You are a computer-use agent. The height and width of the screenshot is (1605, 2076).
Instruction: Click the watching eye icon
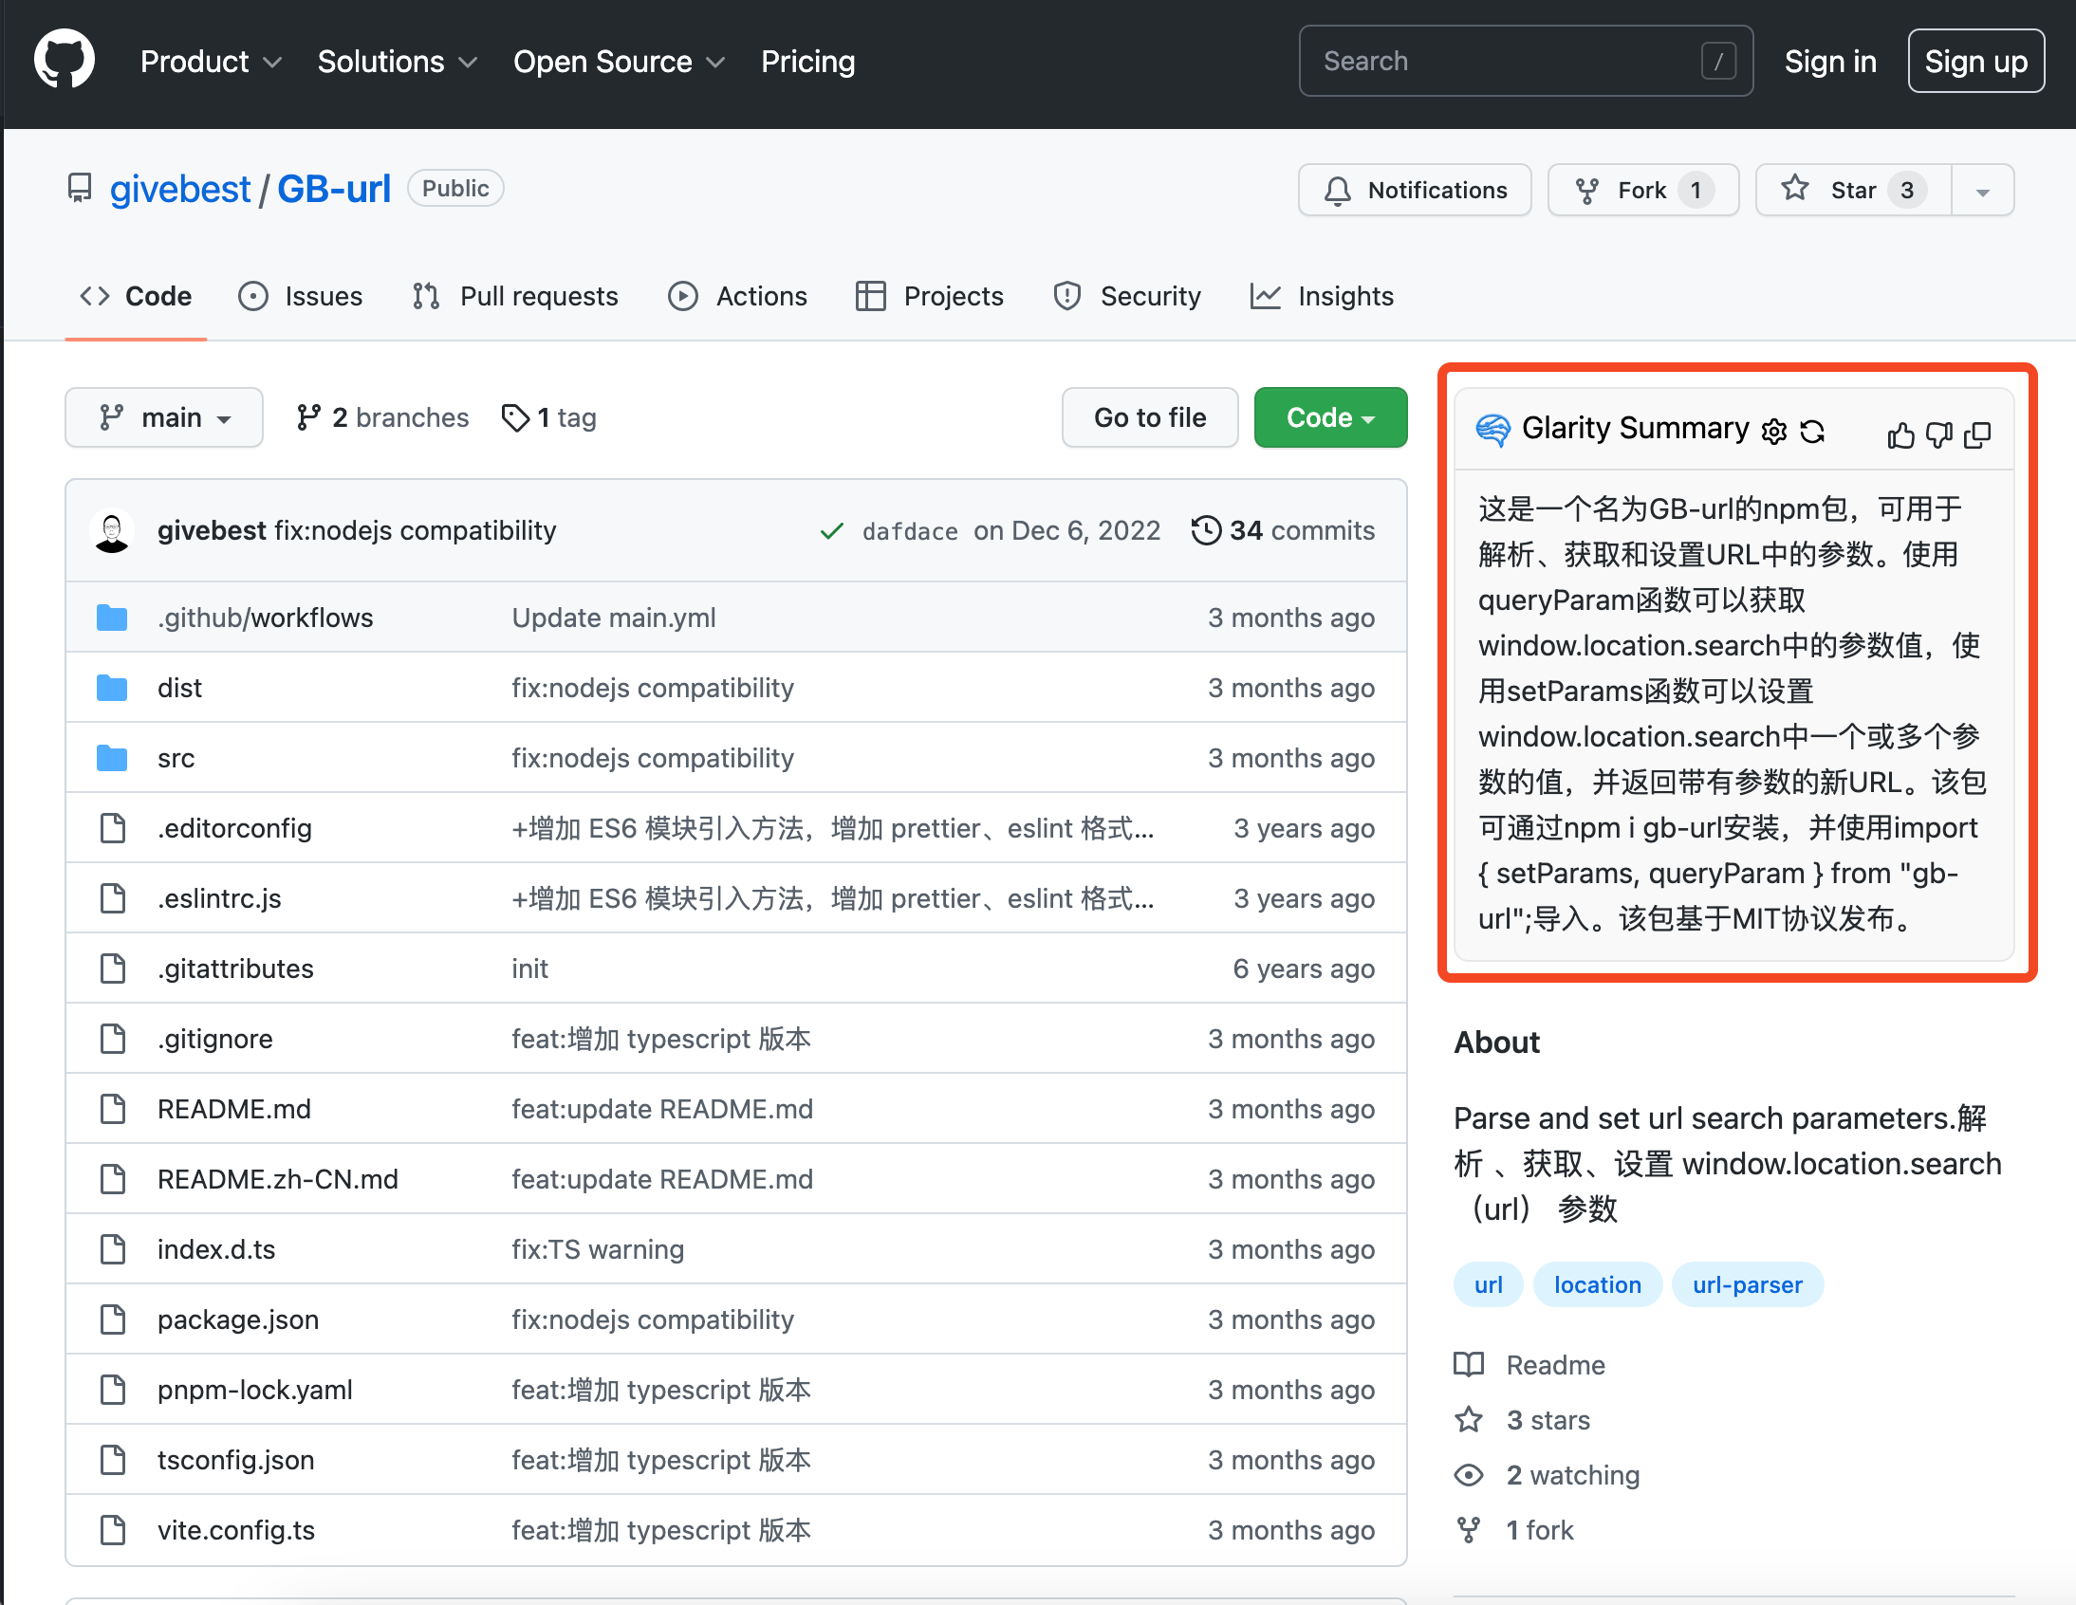[x=1469, y=1475]
